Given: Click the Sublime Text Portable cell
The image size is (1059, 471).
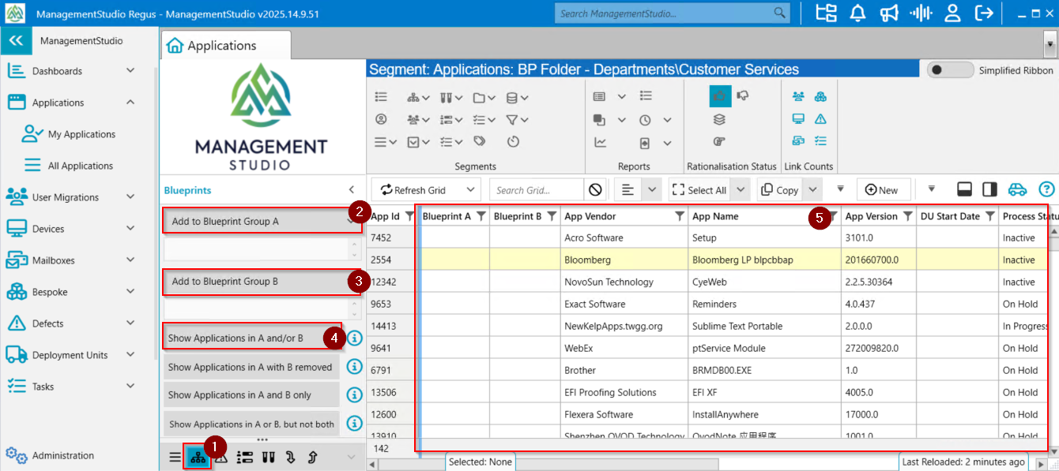Looking at the screenshot, I should [764, 326].
